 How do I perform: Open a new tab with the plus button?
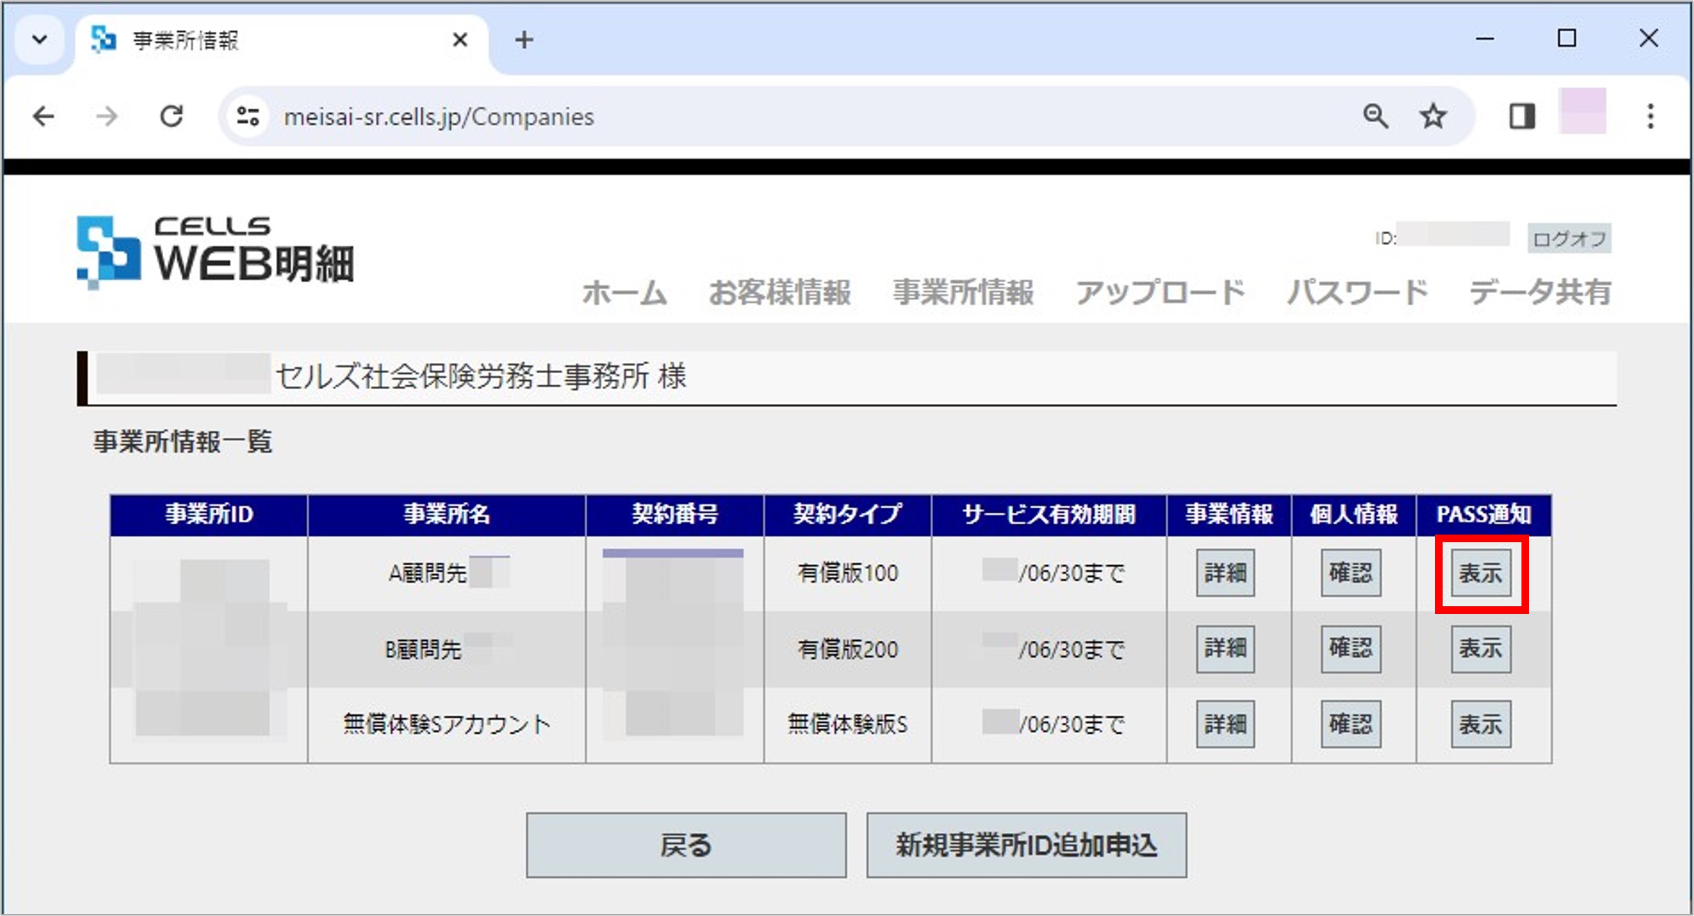[x=524, y=40]
